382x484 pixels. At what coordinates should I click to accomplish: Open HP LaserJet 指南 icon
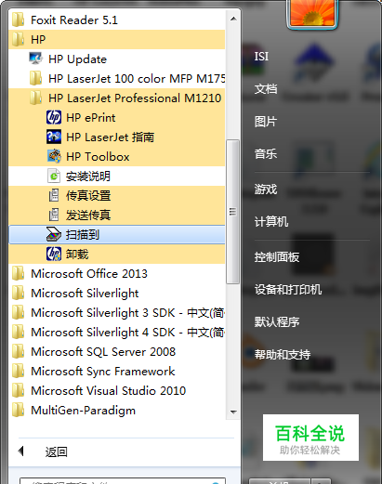(54, 137)
